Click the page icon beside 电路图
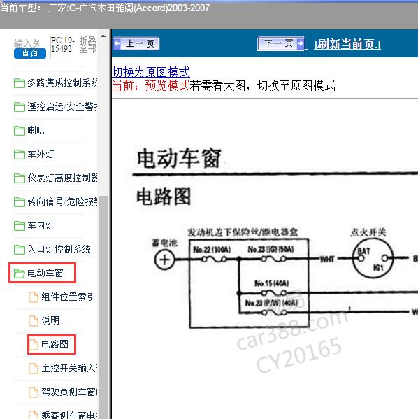 34,344
